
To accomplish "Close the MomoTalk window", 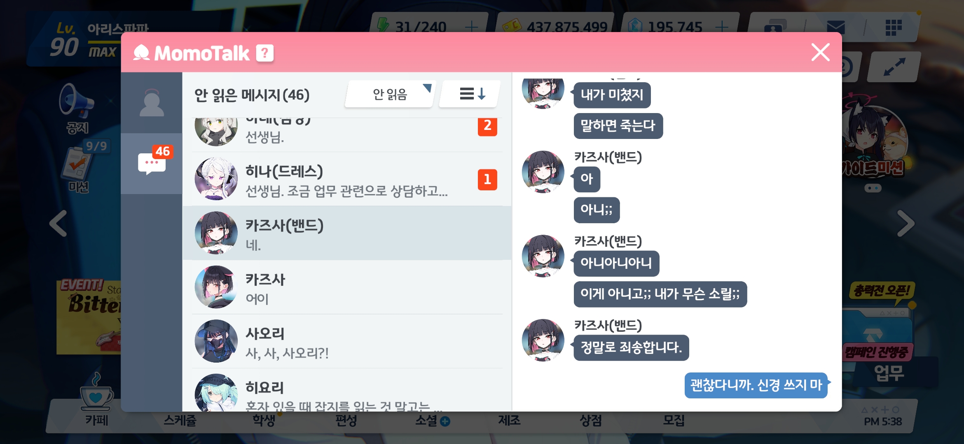I will click(820, 53).
